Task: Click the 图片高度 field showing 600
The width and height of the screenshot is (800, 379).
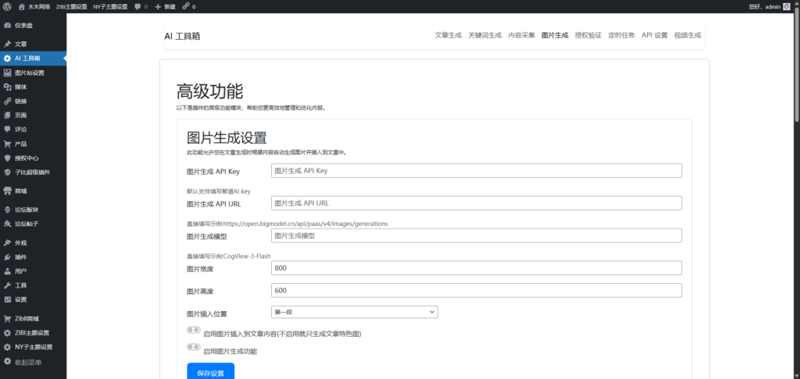Action: (477, 290)
